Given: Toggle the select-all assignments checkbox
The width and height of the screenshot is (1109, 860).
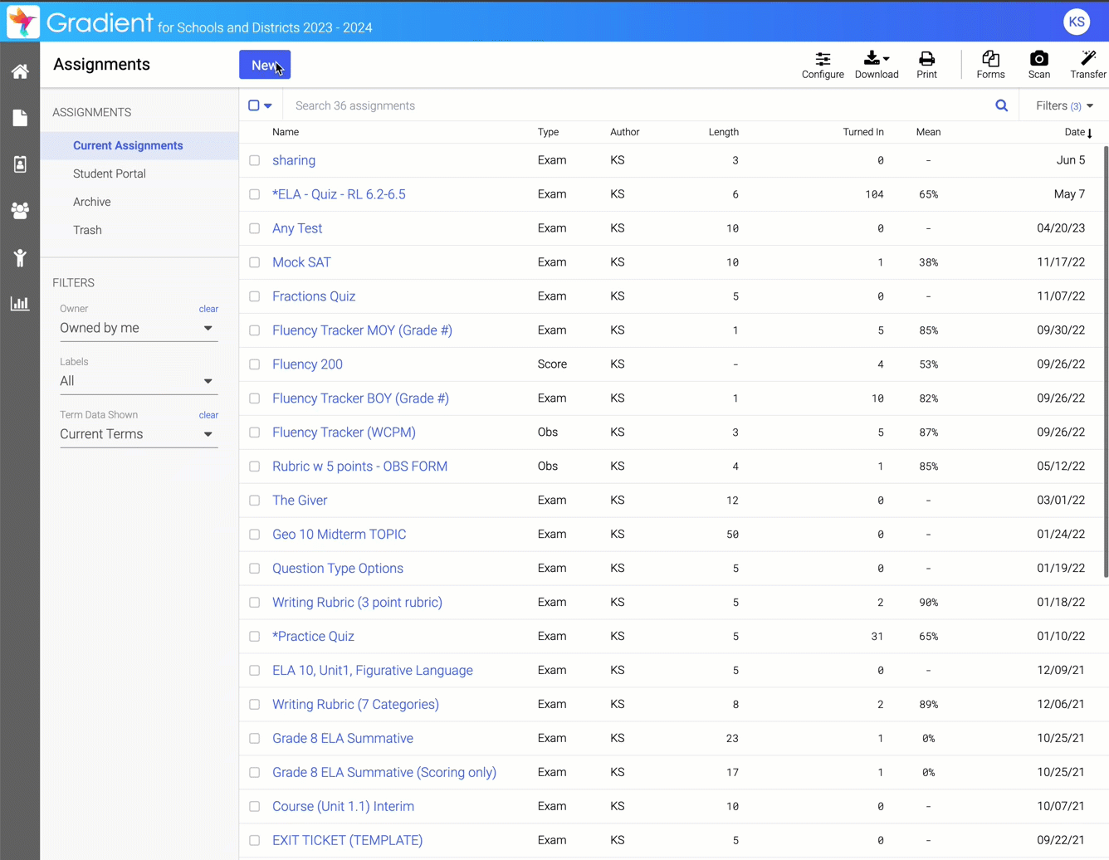Looking at the screenshot, I should click(x=254, y=105).
